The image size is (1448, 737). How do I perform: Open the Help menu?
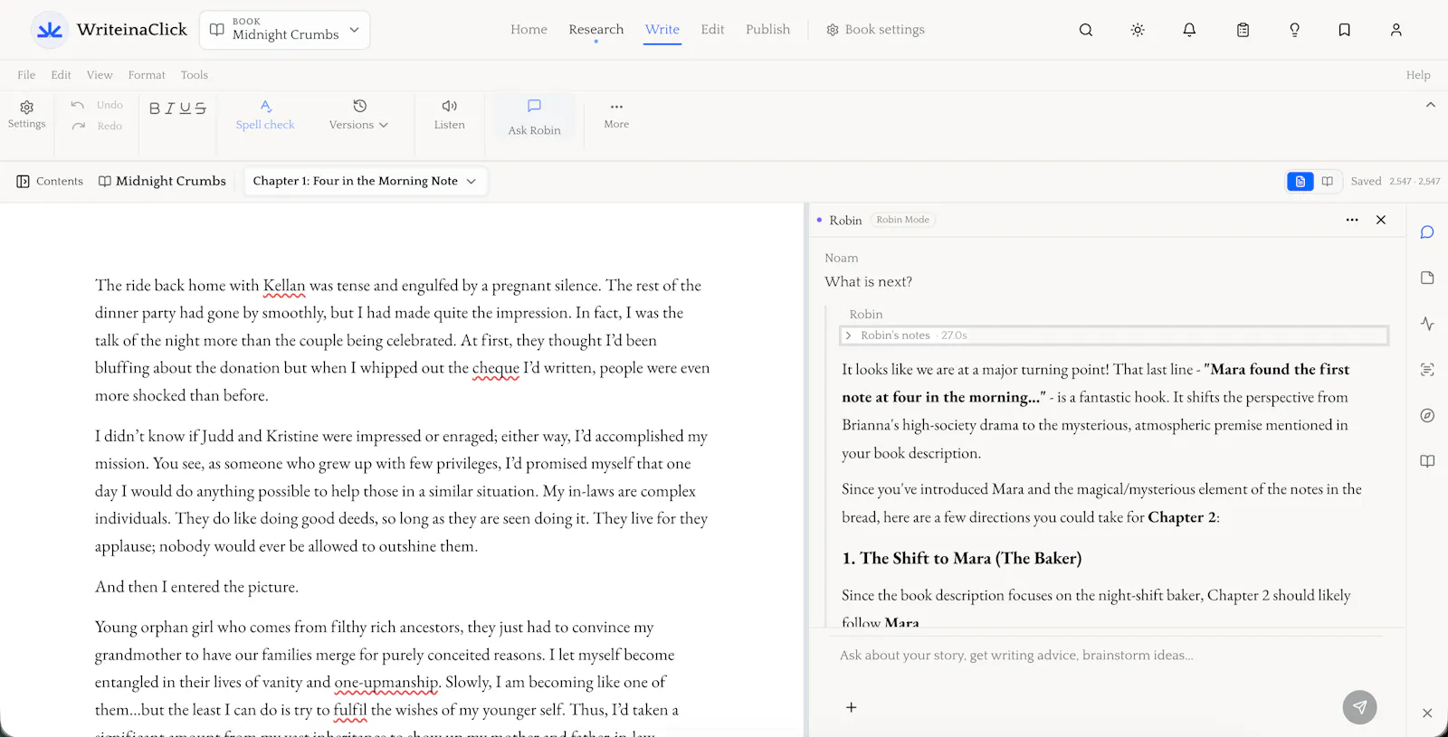1418,75
